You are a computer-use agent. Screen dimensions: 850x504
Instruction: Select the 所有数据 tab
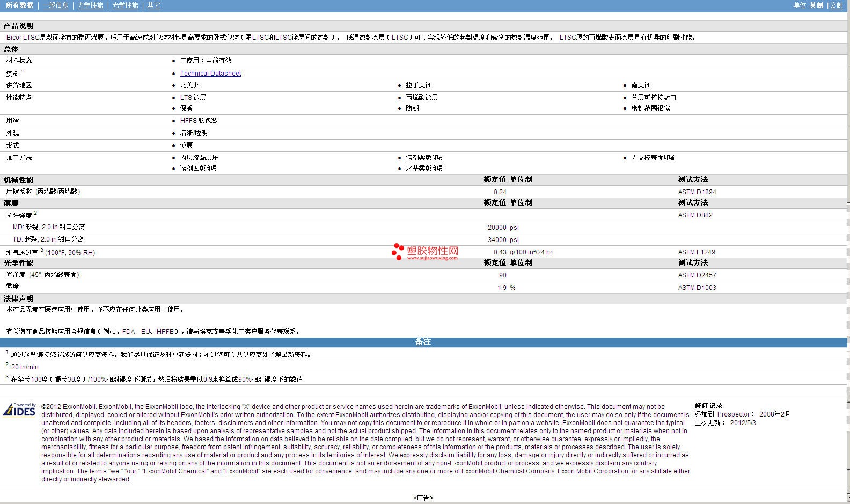(19, 5)
